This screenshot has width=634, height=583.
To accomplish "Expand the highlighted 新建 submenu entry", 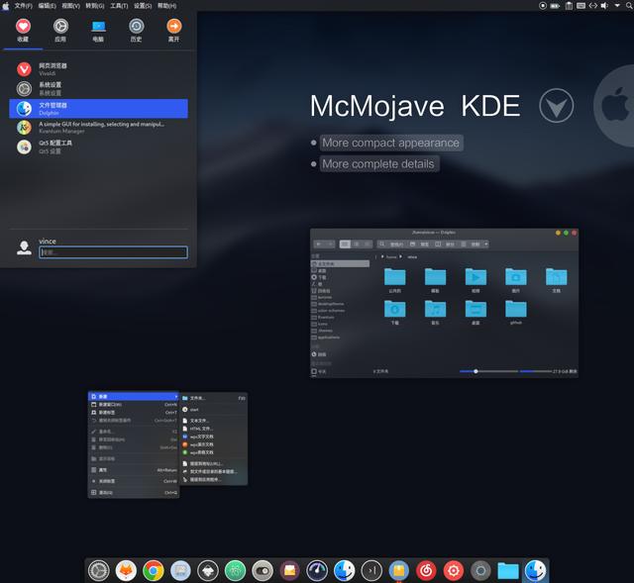I will tap(134, 396).
